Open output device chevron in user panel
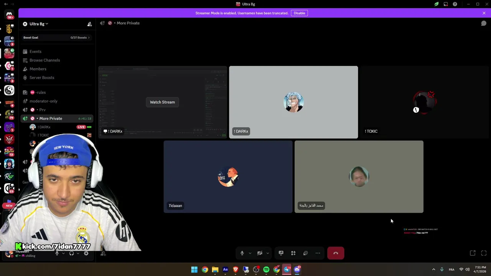The height and width of the screenshot is (276, 491). point(78,253)
